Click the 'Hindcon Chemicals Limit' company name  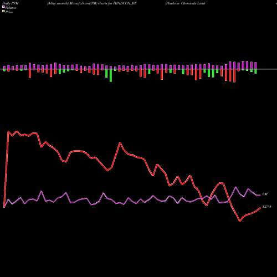[185, 3]
